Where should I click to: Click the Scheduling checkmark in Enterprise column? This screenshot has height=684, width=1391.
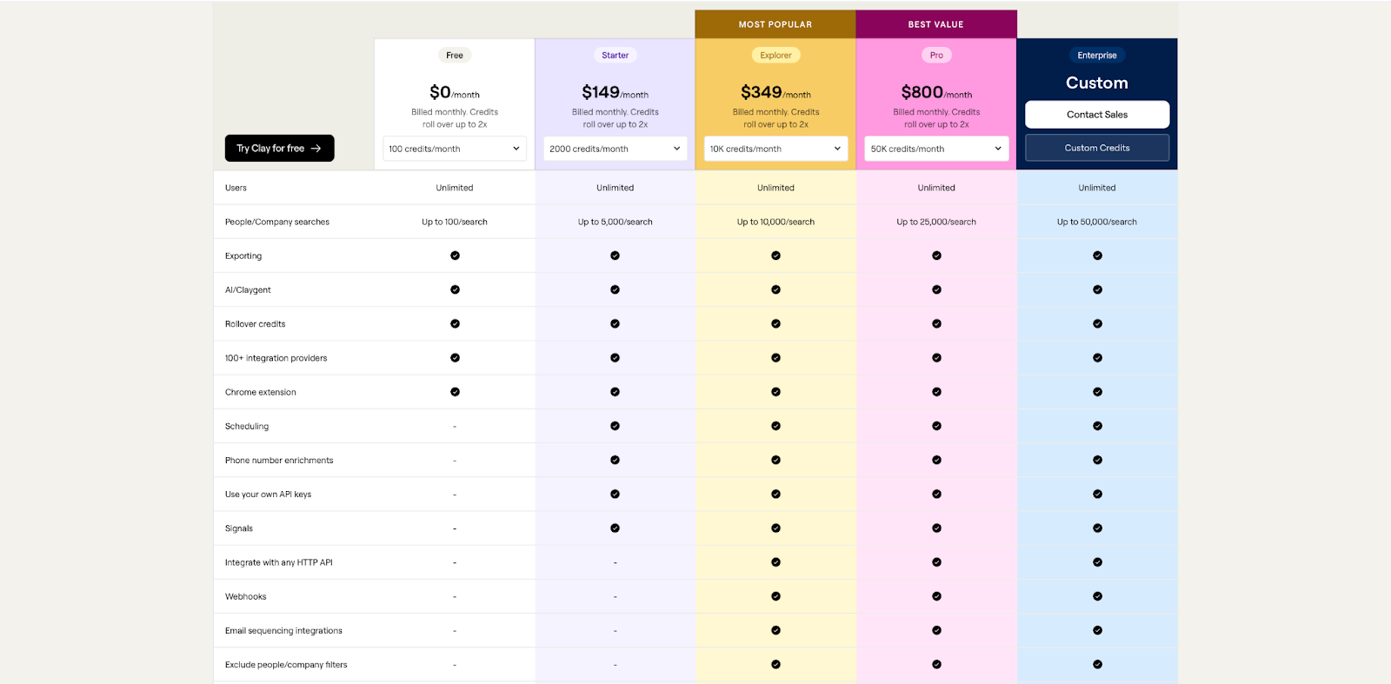(1097, 426)
